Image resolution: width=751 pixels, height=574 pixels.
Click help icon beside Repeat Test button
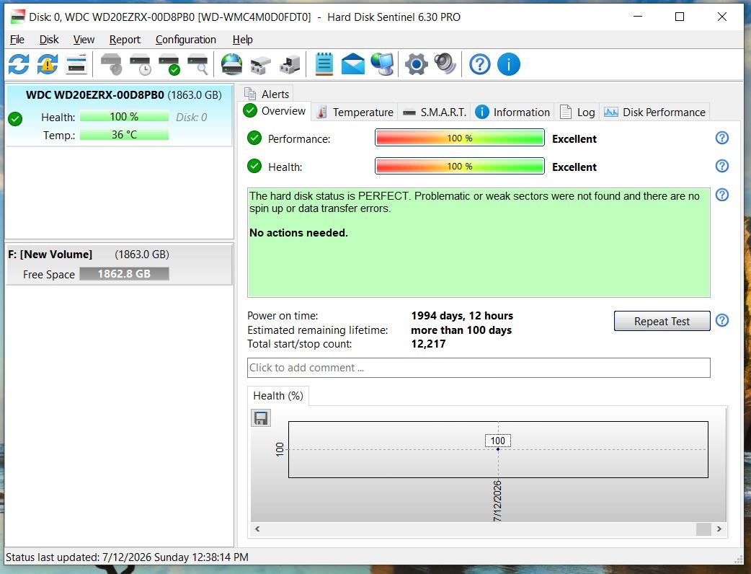(x=721, y=320)
